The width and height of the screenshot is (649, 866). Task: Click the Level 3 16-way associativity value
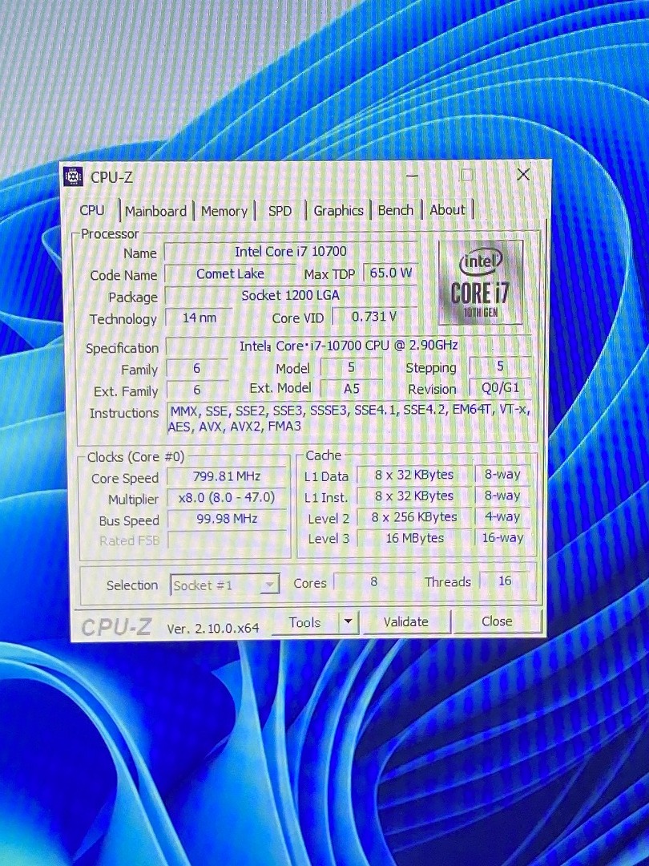coord(502,537)
